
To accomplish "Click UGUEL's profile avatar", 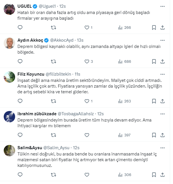I will pos(9,10).
